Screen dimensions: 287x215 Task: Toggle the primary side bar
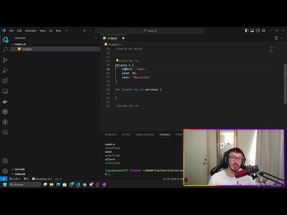[247, 30]
